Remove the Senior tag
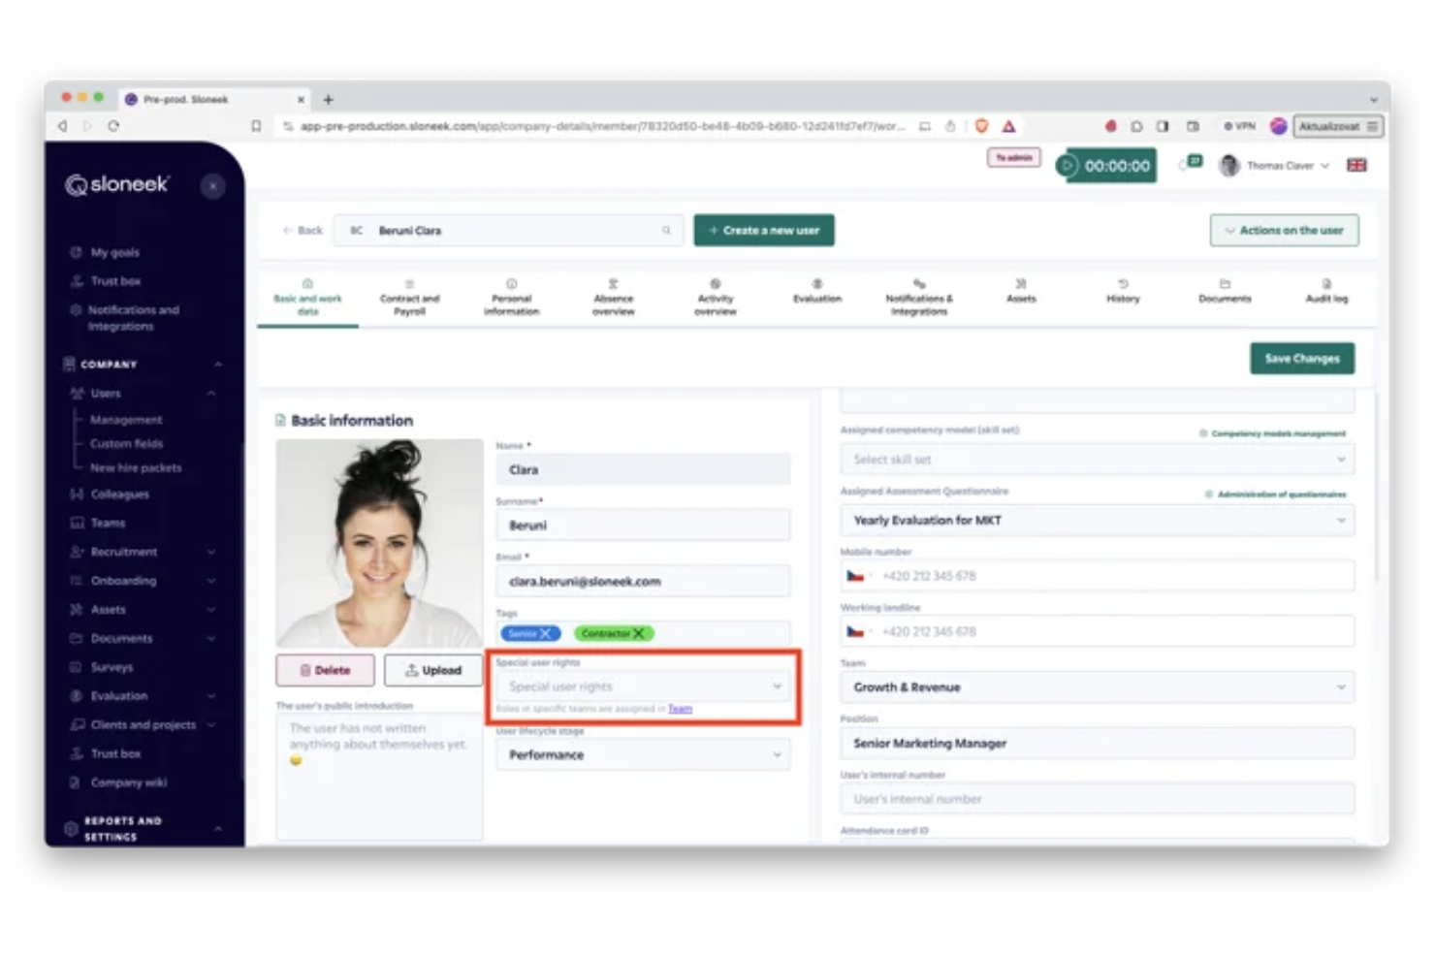Image resolution: width=1435 pixels, height=957 pixels. coord(546,633)
